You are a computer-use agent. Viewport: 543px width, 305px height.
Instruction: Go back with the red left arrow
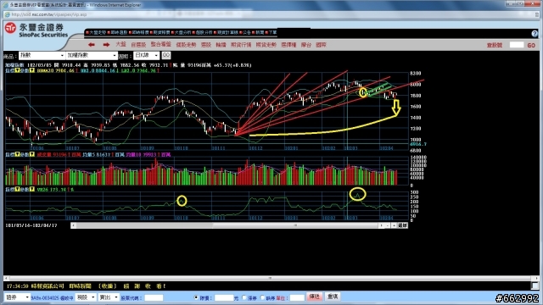[x=92, y=45]
